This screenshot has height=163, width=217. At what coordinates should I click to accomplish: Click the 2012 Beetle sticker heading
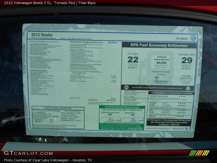tap(42, 35)
